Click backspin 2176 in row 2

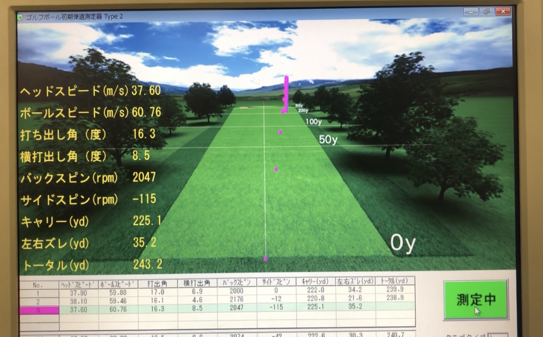coord(237,299)
